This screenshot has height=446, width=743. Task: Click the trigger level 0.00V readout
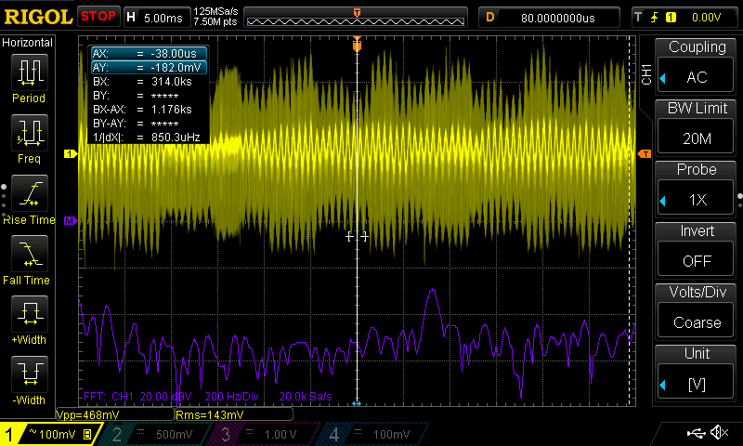tap(706, 17)
